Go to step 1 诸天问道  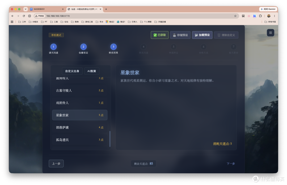pyautogui.click(x=53, y=49)
